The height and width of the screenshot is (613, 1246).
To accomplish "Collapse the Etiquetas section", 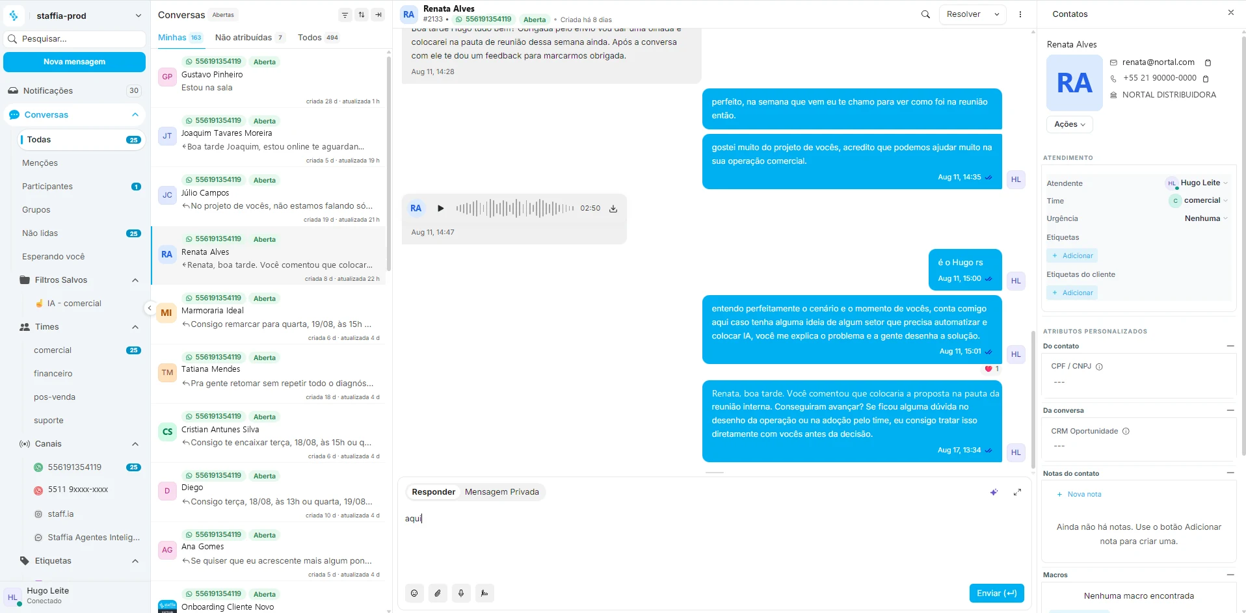I will (x=135, y=561).
